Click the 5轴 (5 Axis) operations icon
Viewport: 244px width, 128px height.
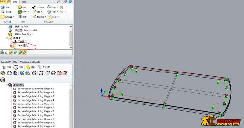click(x=50, y=12)
